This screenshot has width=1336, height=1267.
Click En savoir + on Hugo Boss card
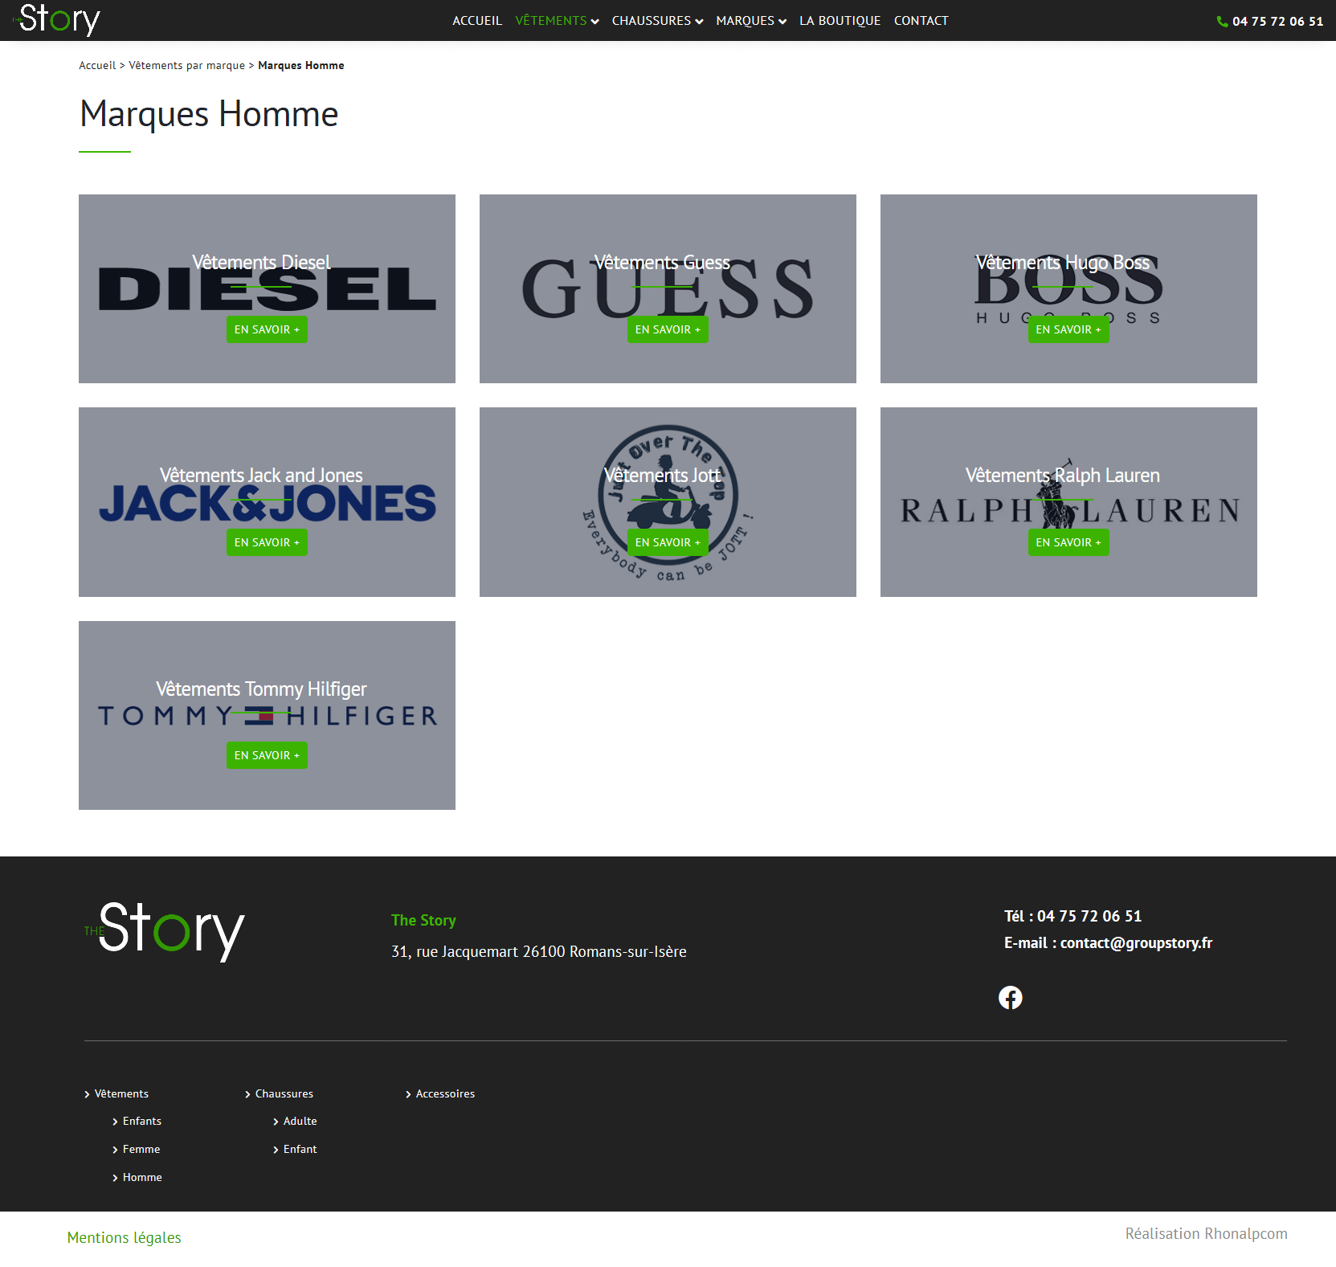coord(1068,329)
